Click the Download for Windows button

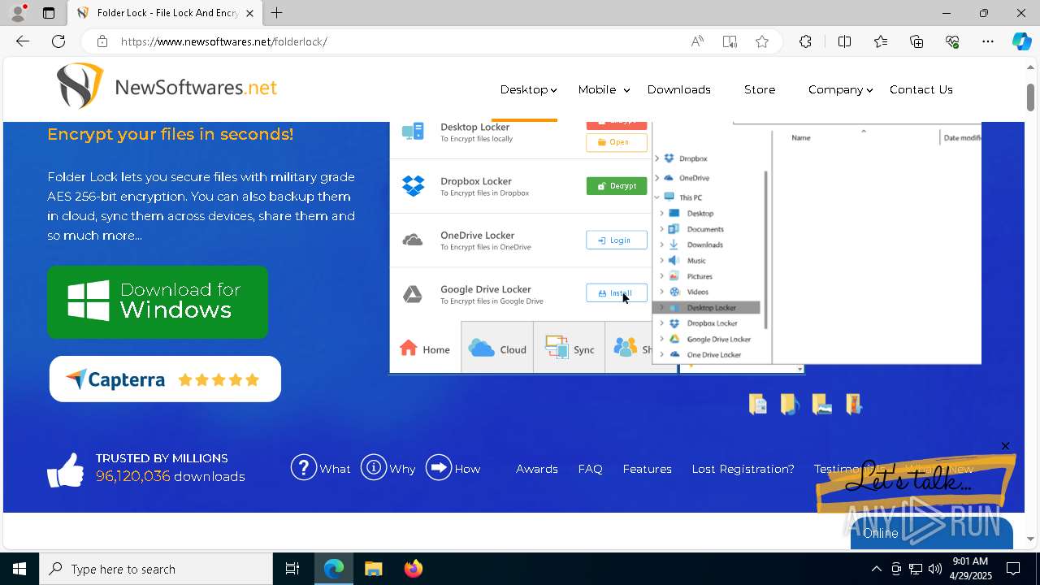[158, 301]
